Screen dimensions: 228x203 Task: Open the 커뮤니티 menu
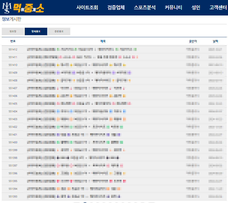174,7
